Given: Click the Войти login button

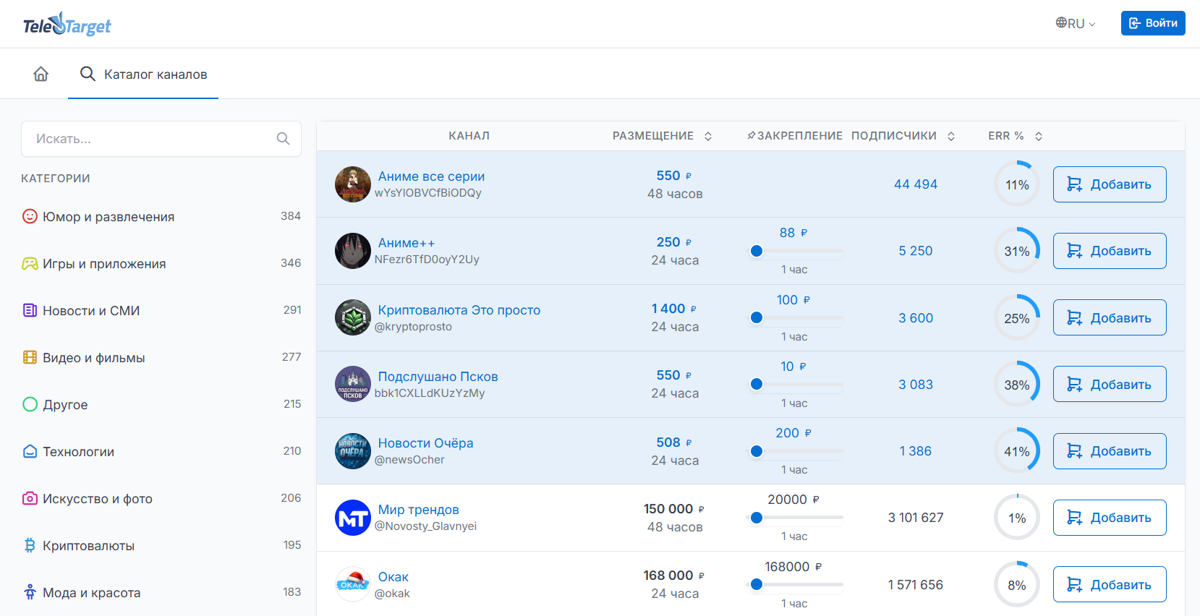Looking at the screenshot, I should coord(1153,23).
